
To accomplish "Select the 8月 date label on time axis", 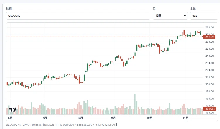I will (x=80, y=118).
